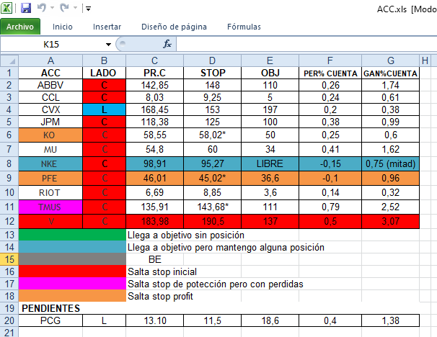The width and height of the screenshot is (437, 337).
Task: Select the NKE cell
Action: point(50,163)
